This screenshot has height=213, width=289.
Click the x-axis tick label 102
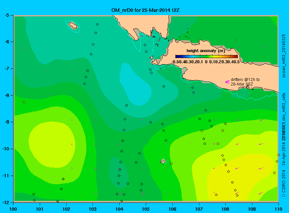click(66, 209)
